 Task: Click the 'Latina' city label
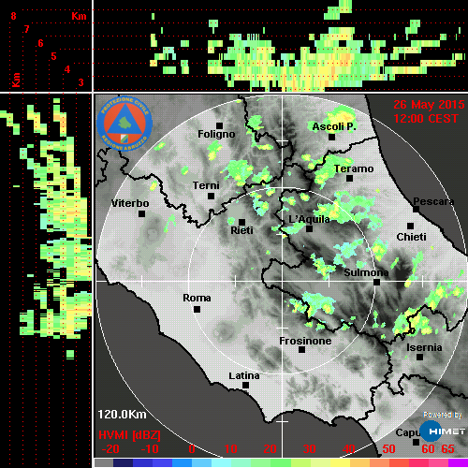244,375
